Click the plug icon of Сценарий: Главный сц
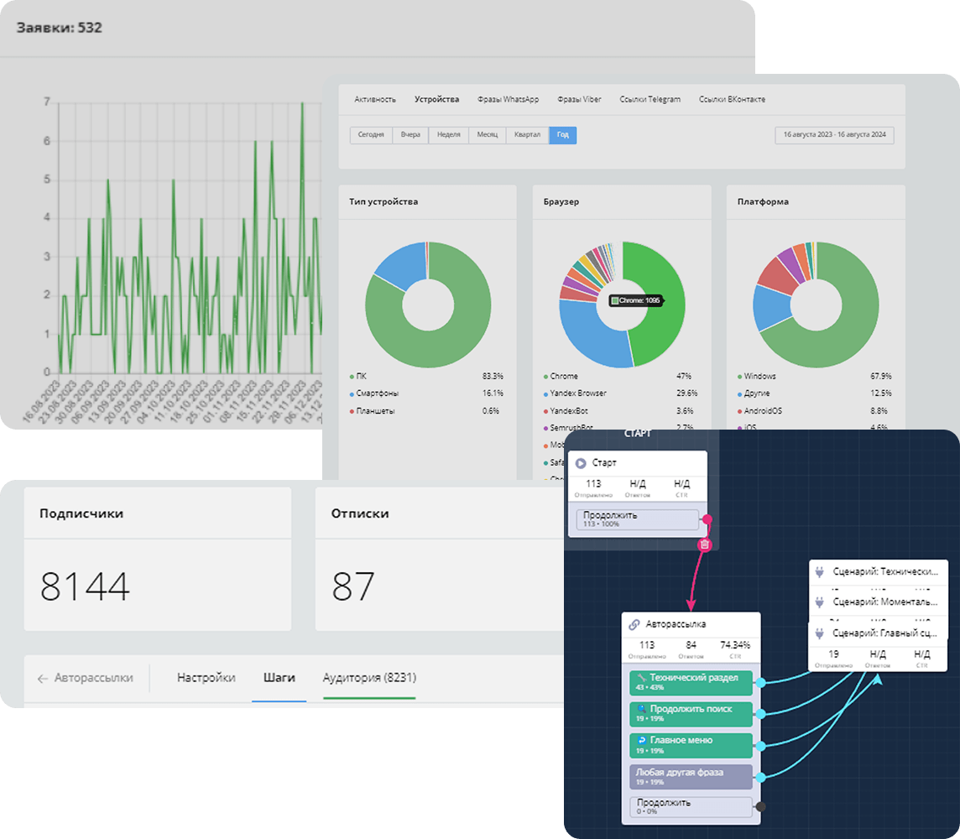The width and height of the screenshot is (960, 839). pos(820,633)
